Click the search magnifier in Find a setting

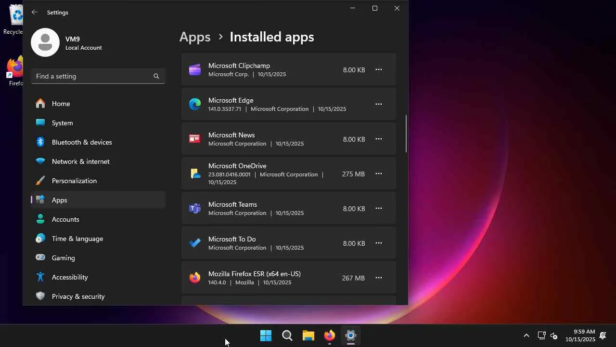pos(156,76)
